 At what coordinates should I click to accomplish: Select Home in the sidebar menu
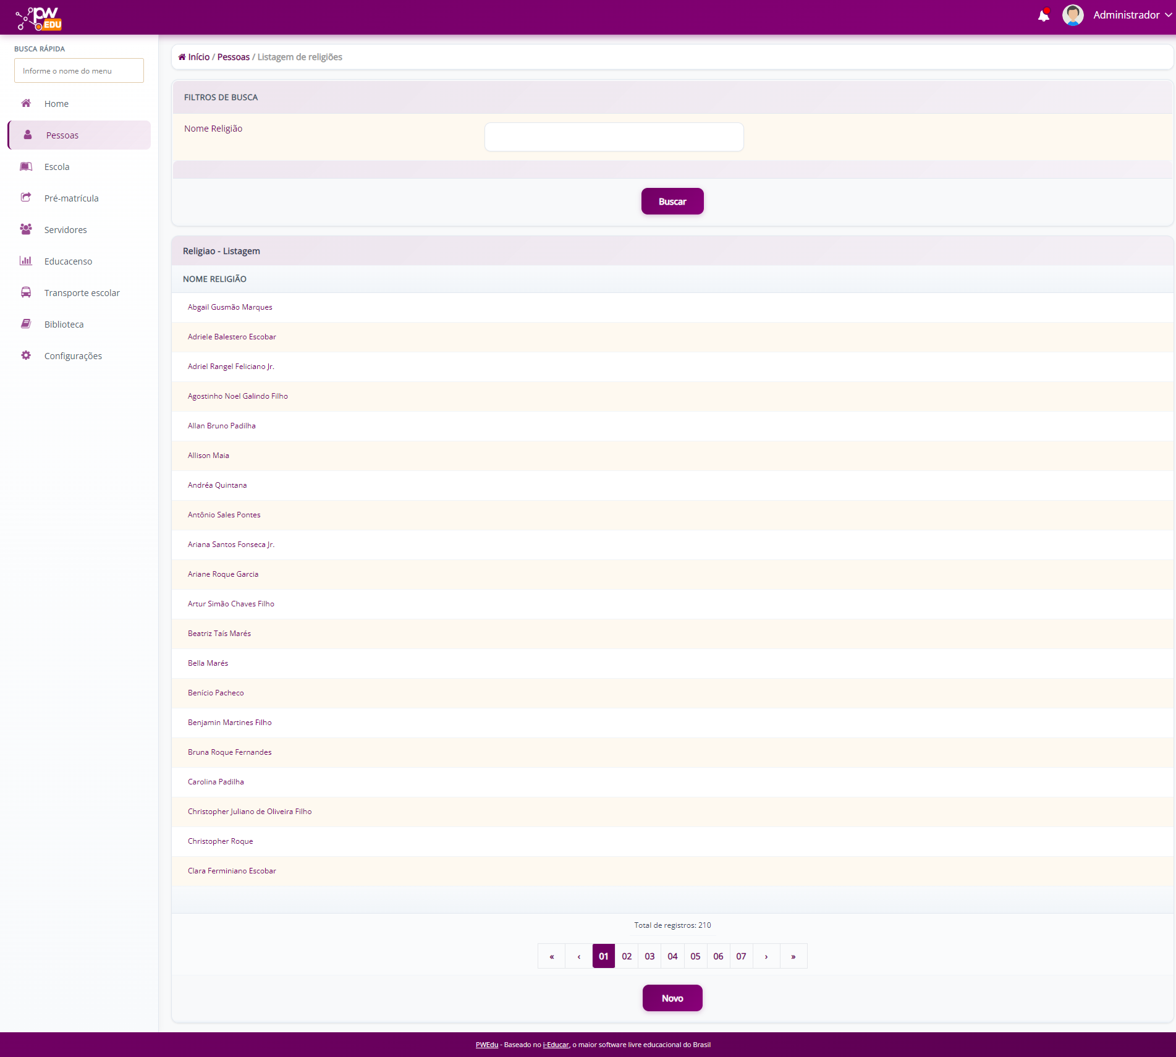[56, 104]
